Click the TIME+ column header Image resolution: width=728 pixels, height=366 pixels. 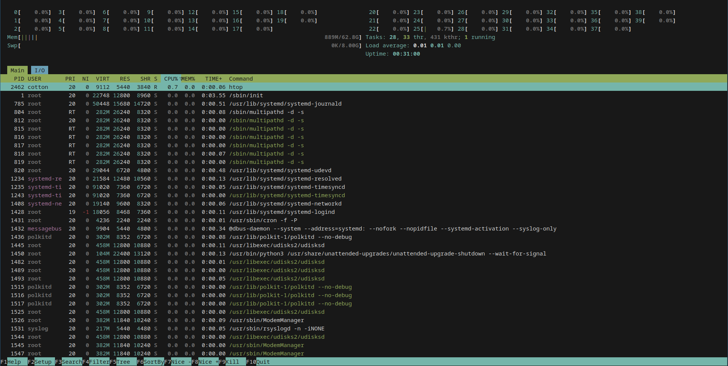pos(213,79)
